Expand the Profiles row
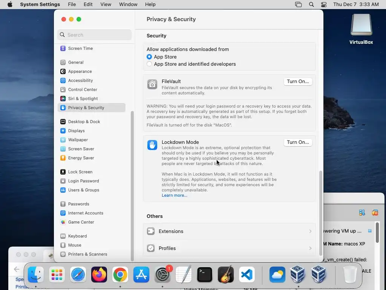 tap(229, 248)
